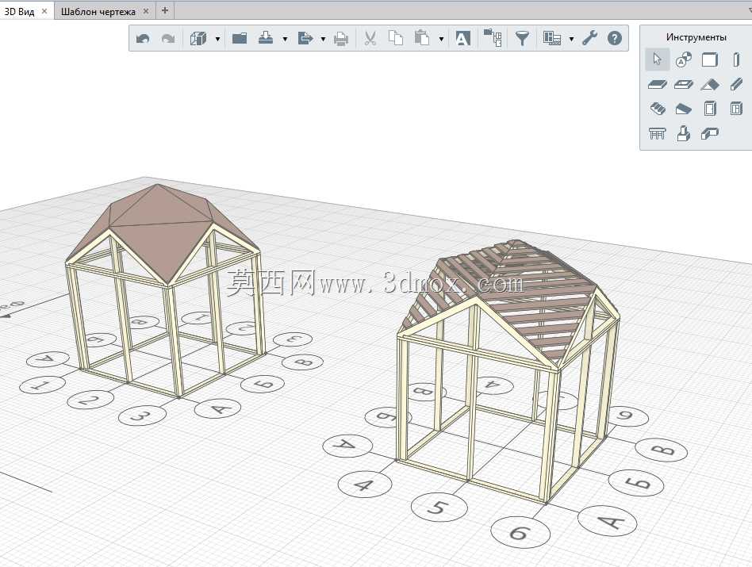The width and height of the screenshot is (752, 567).
Task: Select the axis tool in Инструменты
Action: coord(684,60)
